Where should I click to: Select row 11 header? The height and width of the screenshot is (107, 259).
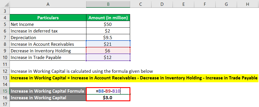(5, 64)
